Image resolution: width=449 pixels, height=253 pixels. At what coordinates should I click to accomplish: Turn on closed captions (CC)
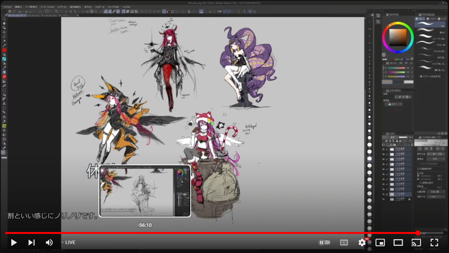344,243
